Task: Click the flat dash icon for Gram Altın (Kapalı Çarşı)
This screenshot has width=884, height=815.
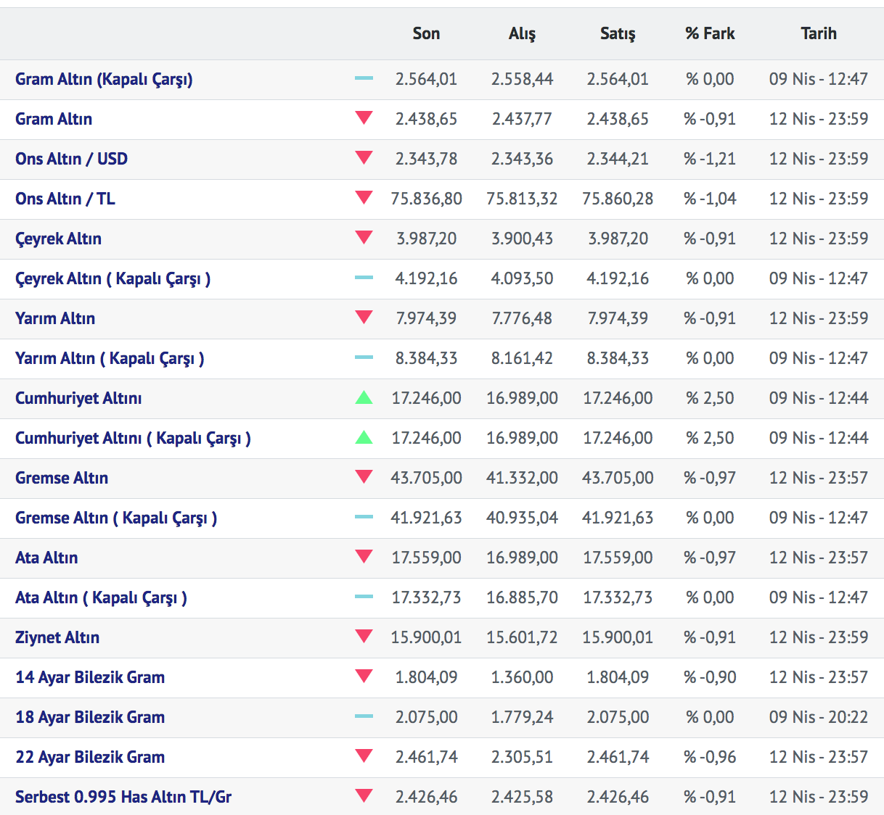Action: [x=364, y=78]
